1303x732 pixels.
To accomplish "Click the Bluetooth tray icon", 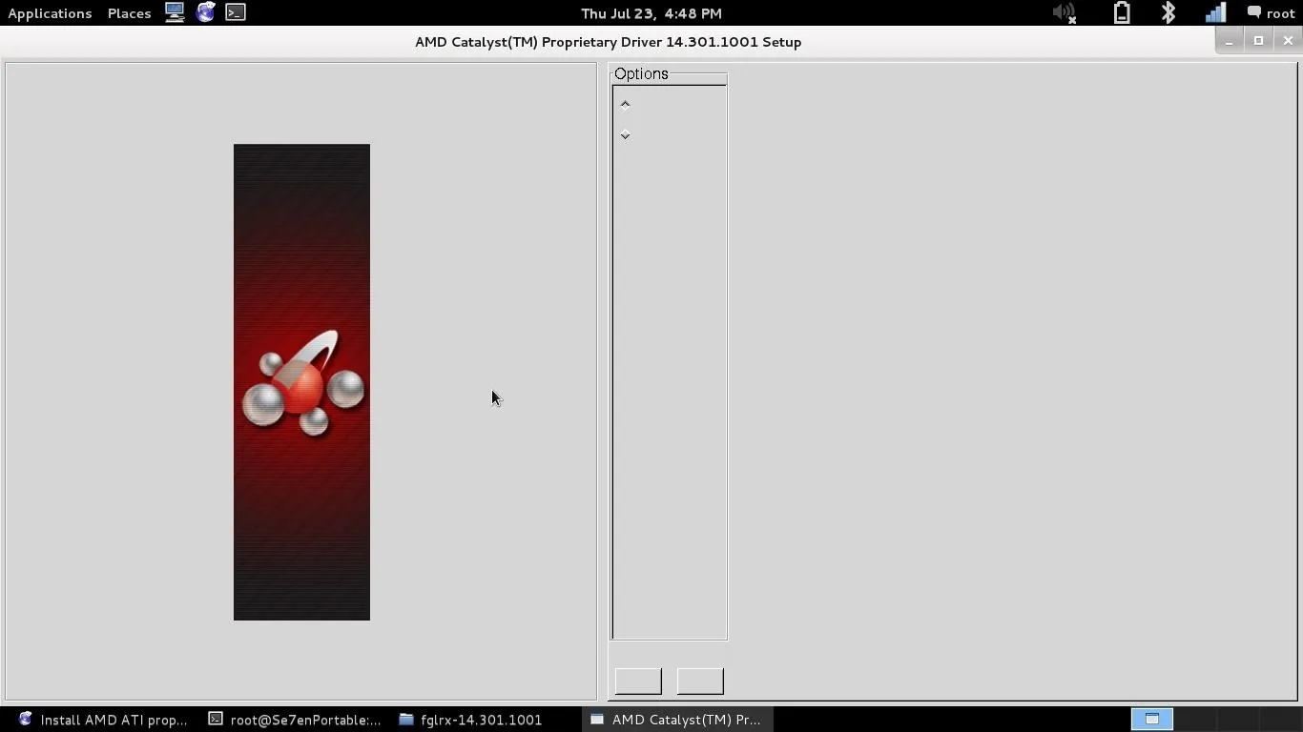I will click(1168, 12).
